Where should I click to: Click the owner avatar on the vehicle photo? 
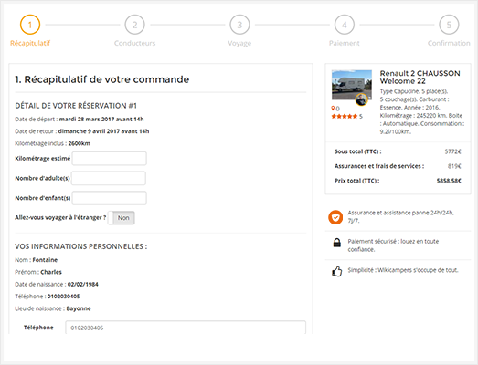362,99
